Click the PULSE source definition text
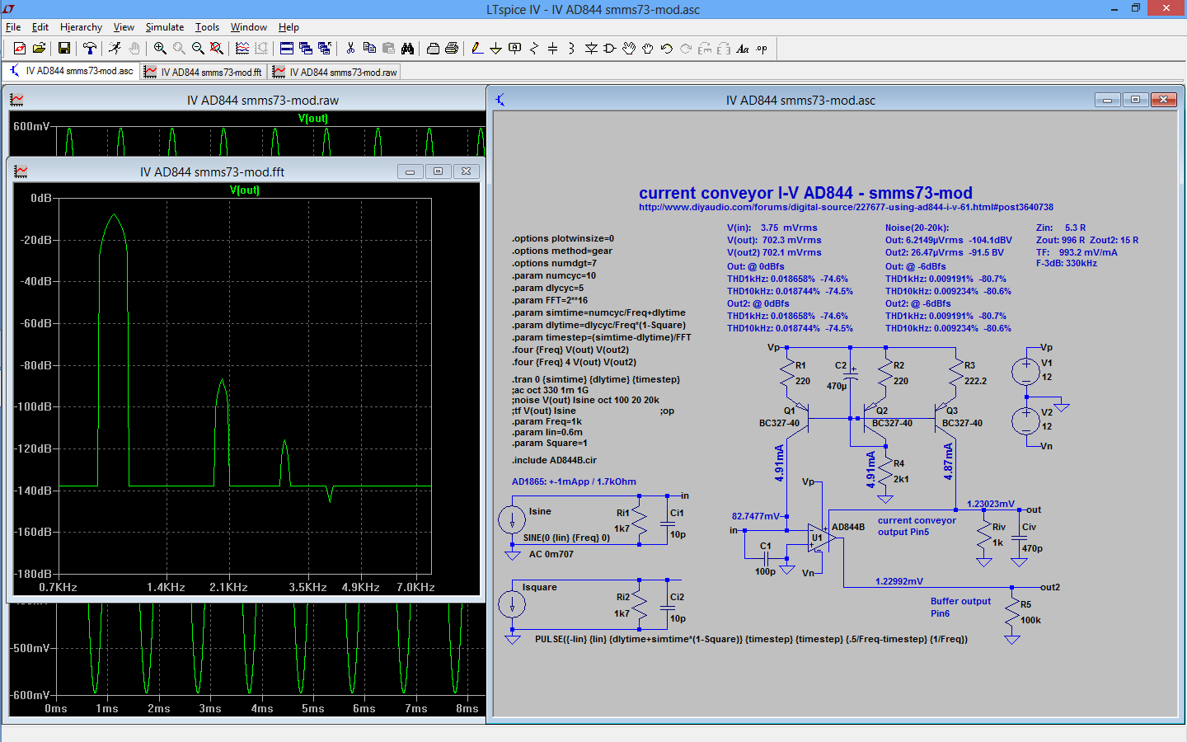1187x742 pixels. coord(751,639)
